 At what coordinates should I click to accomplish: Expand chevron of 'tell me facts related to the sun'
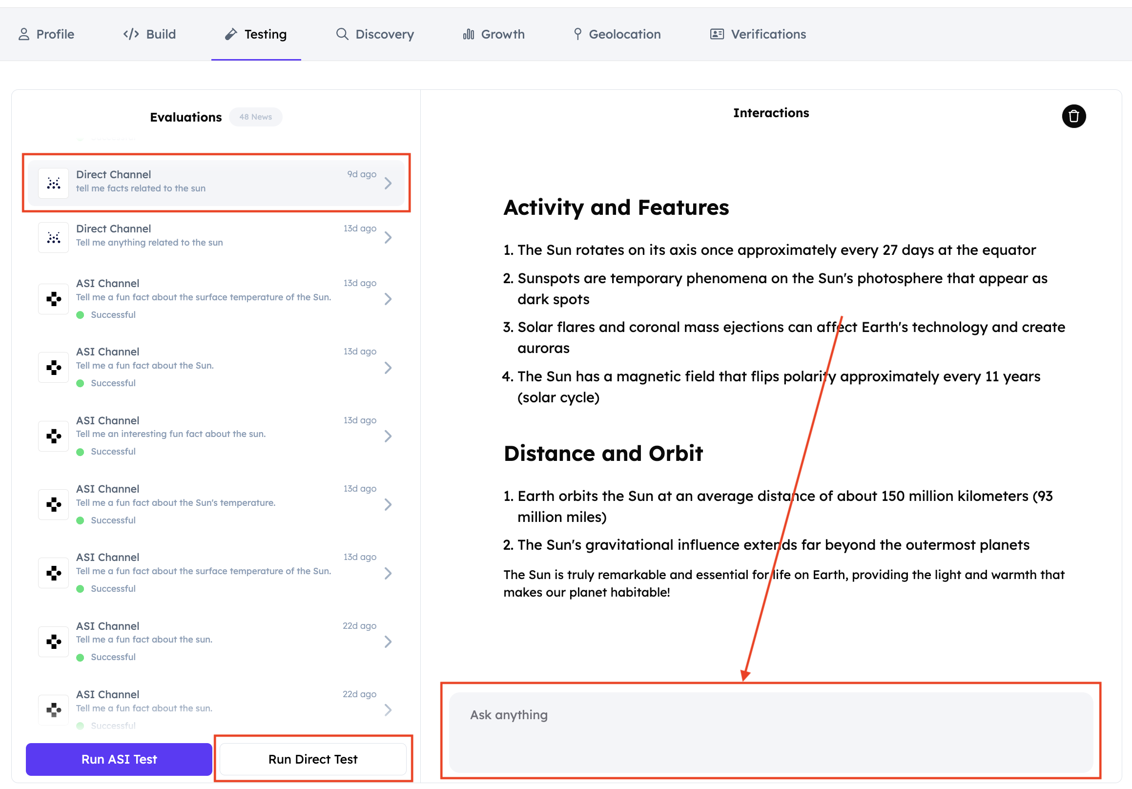(388, 184)
